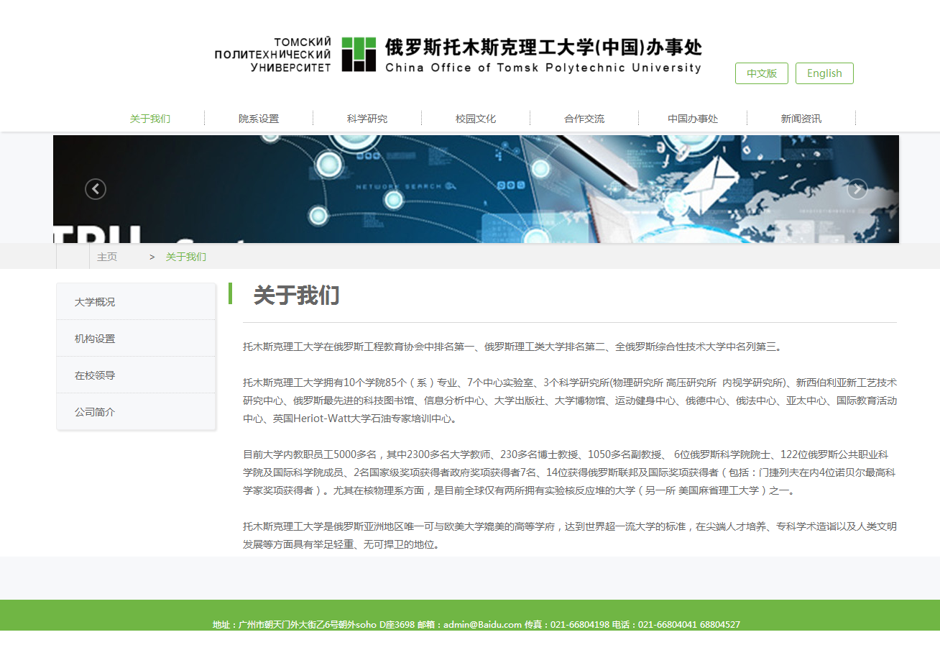Screen dimensions: 940x645
Task: Click the admin@Baidu.com email in footer
Action: (482, 624)
